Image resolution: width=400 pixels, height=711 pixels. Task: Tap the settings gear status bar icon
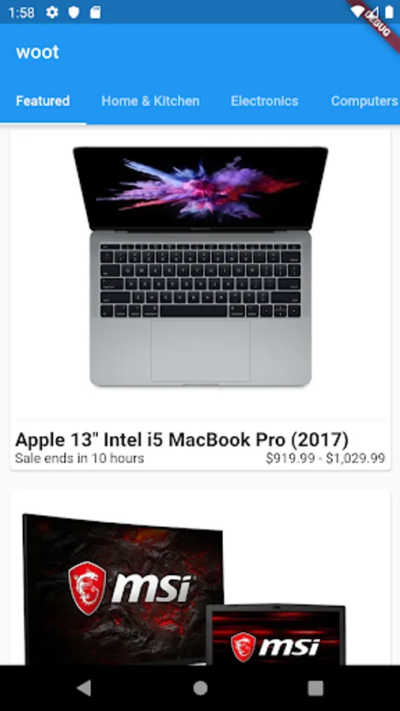point(52,12)
